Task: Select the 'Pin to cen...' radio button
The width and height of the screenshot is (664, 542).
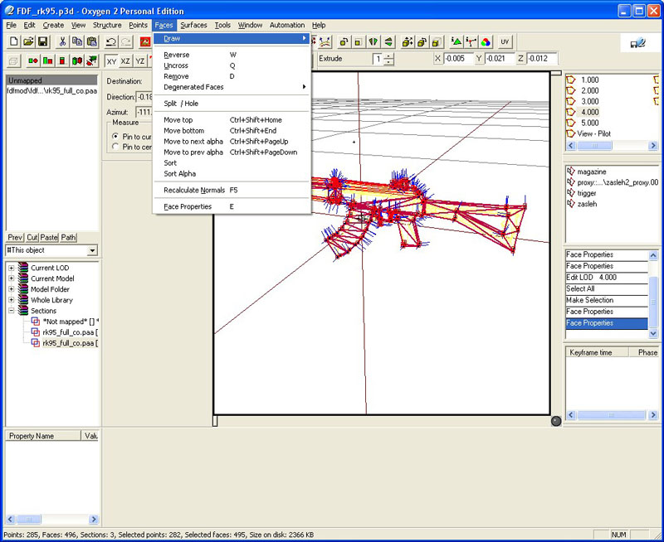Action: [115, 147]
